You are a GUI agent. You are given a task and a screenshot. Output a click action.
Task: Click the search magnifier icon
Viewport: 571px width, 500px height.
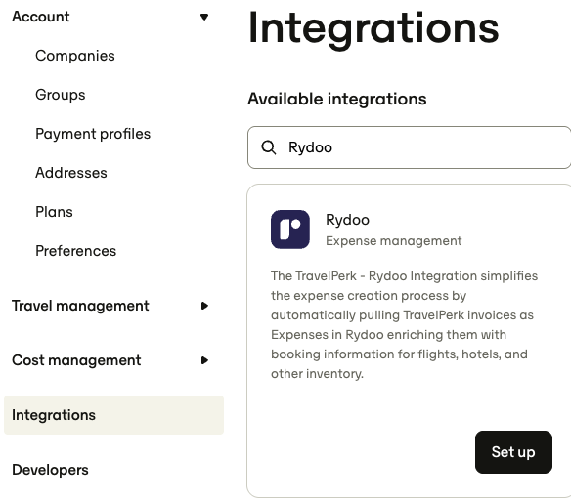coord(269,147)
